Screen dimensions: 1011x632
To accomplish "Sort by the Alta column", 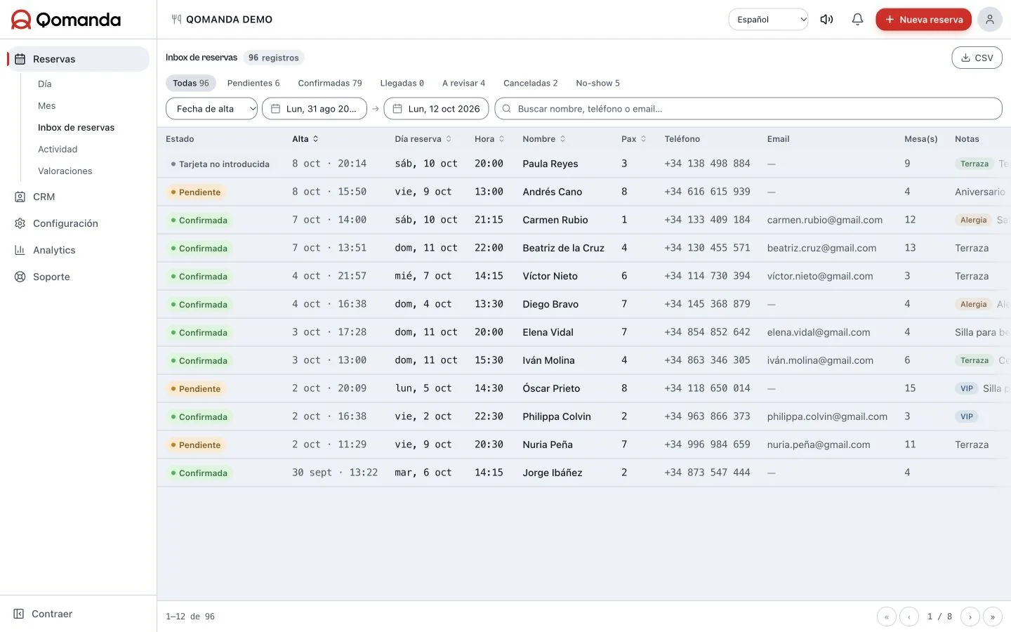I will (x=305, y=139).
